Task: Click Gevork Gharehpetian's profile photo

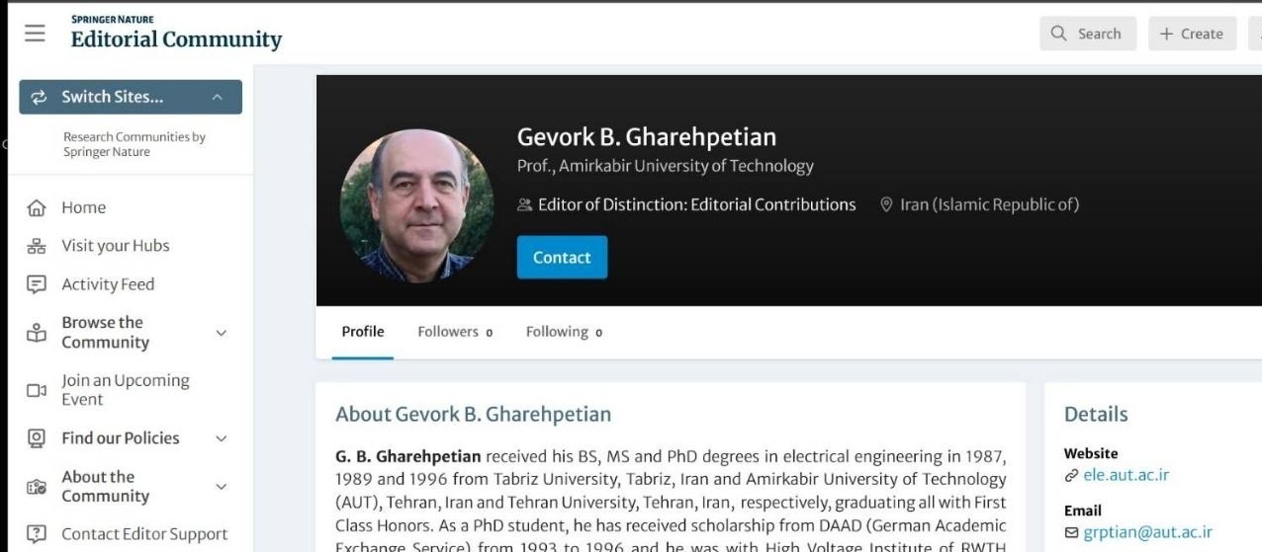Action: pos(416,205)
